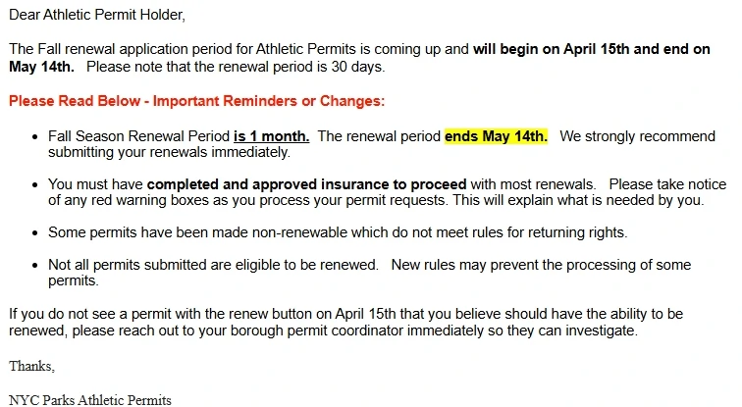
Task: Click the yellow highlighted 'ends May 14th' text
Action: point(496,136)
